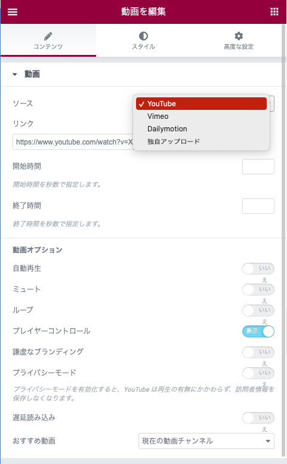Open the widgets grid panel
The width and height of the screenshot is (287, 464).
[x=274, y=11]
